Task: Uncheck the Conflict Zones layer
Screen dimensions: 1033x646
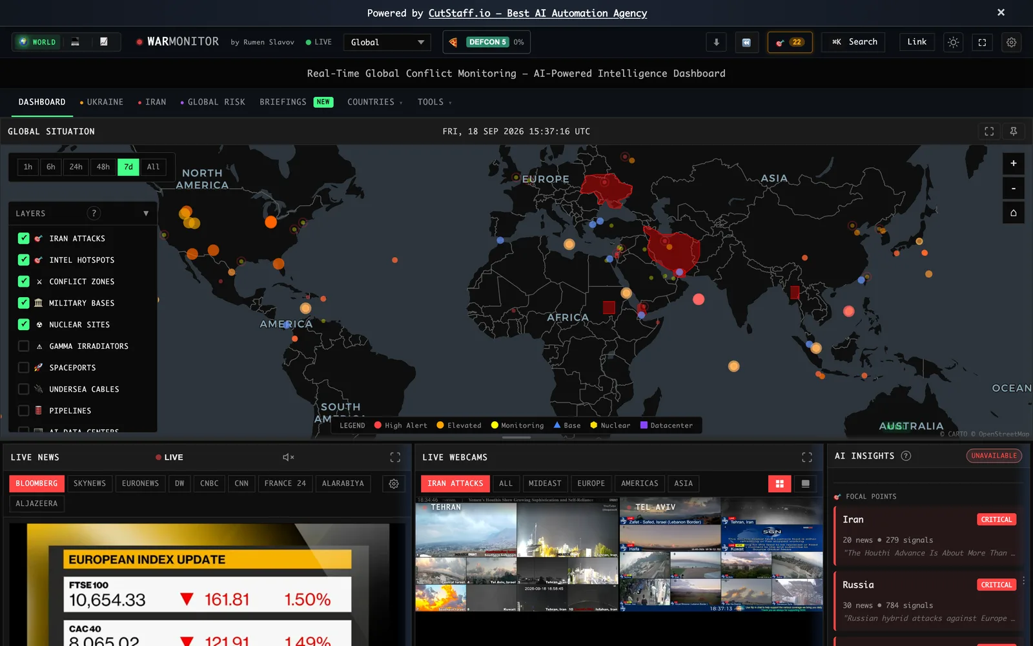Action: 24,282
